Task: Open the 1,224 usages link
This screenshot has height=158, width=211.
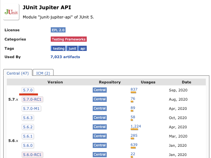Action: coord(136,126)
